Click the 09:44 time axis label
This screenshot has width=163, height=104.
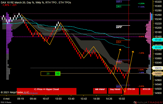[x=33, y=99]
